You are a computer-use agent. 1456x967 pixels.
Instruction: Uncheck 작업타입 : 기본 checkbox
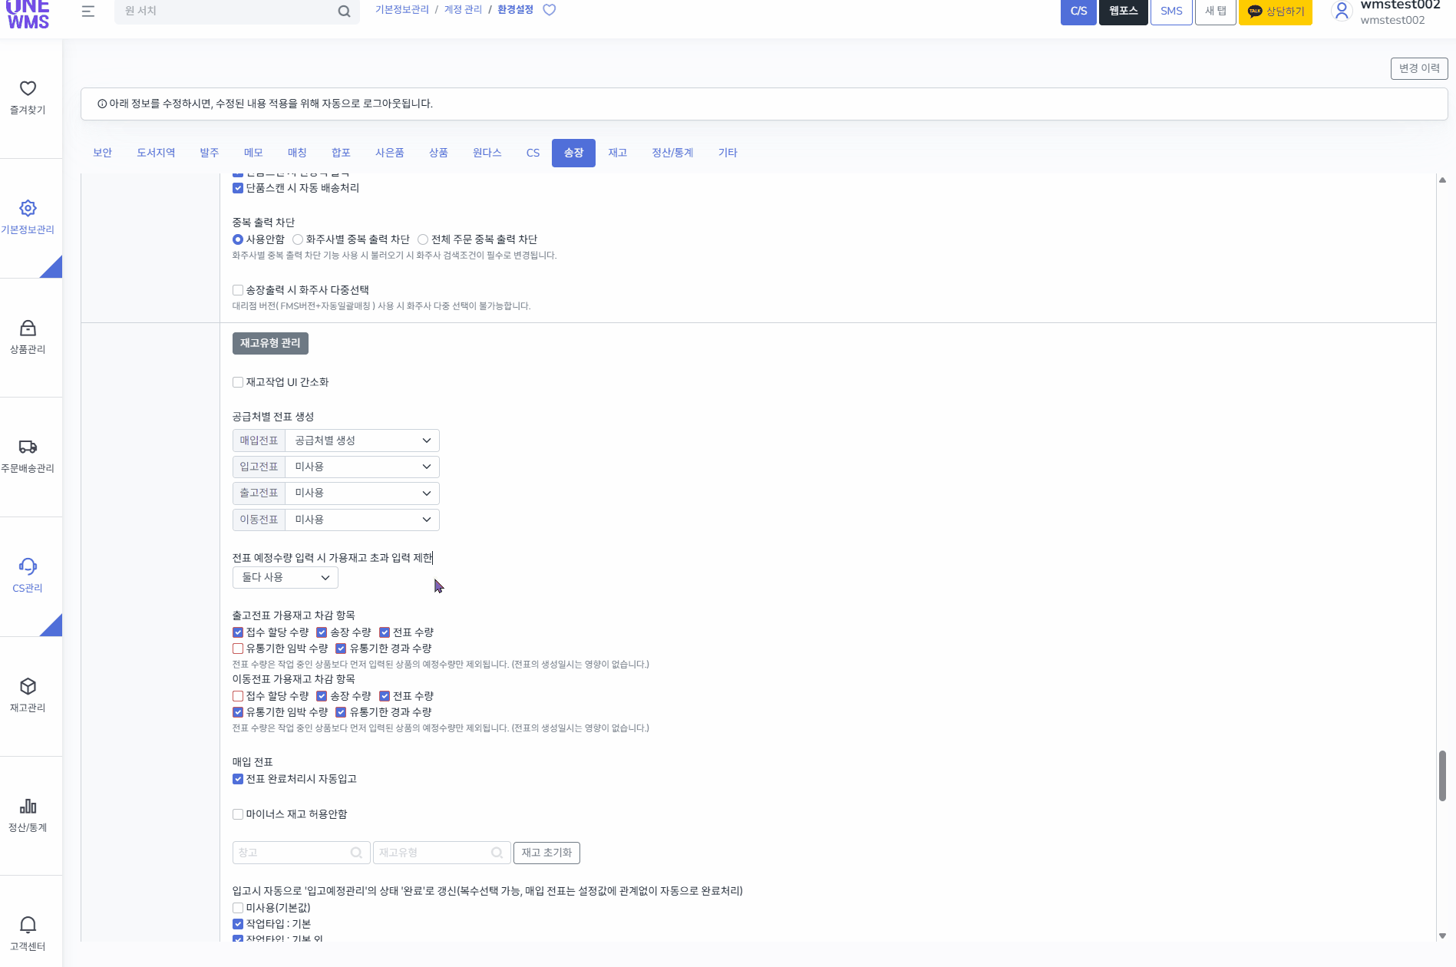click(x=238, y=924)
